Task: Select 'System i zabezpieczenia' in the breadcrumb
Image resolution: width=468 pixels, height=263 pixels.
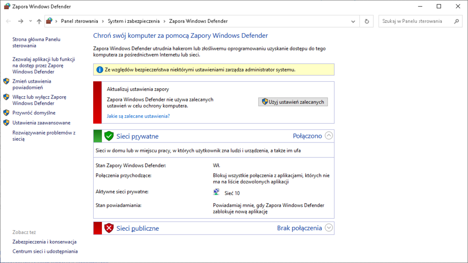Action: click(134, 21)
